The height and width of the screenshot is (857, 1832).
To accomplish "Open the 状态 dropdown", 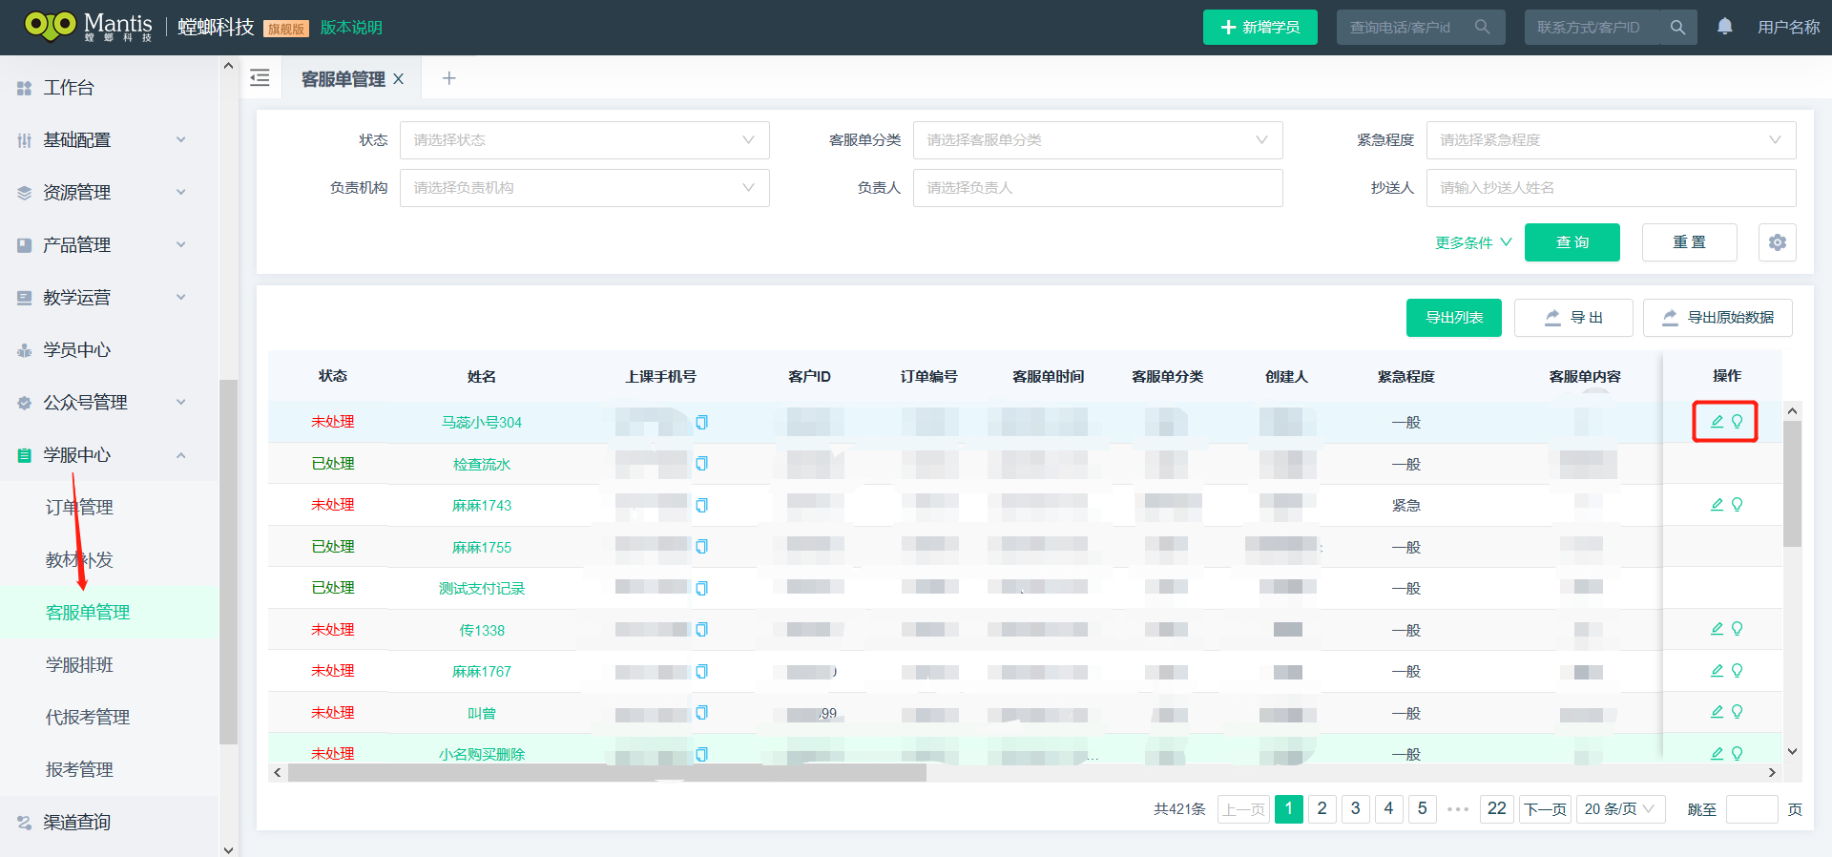I will click(x=584, y=140).
